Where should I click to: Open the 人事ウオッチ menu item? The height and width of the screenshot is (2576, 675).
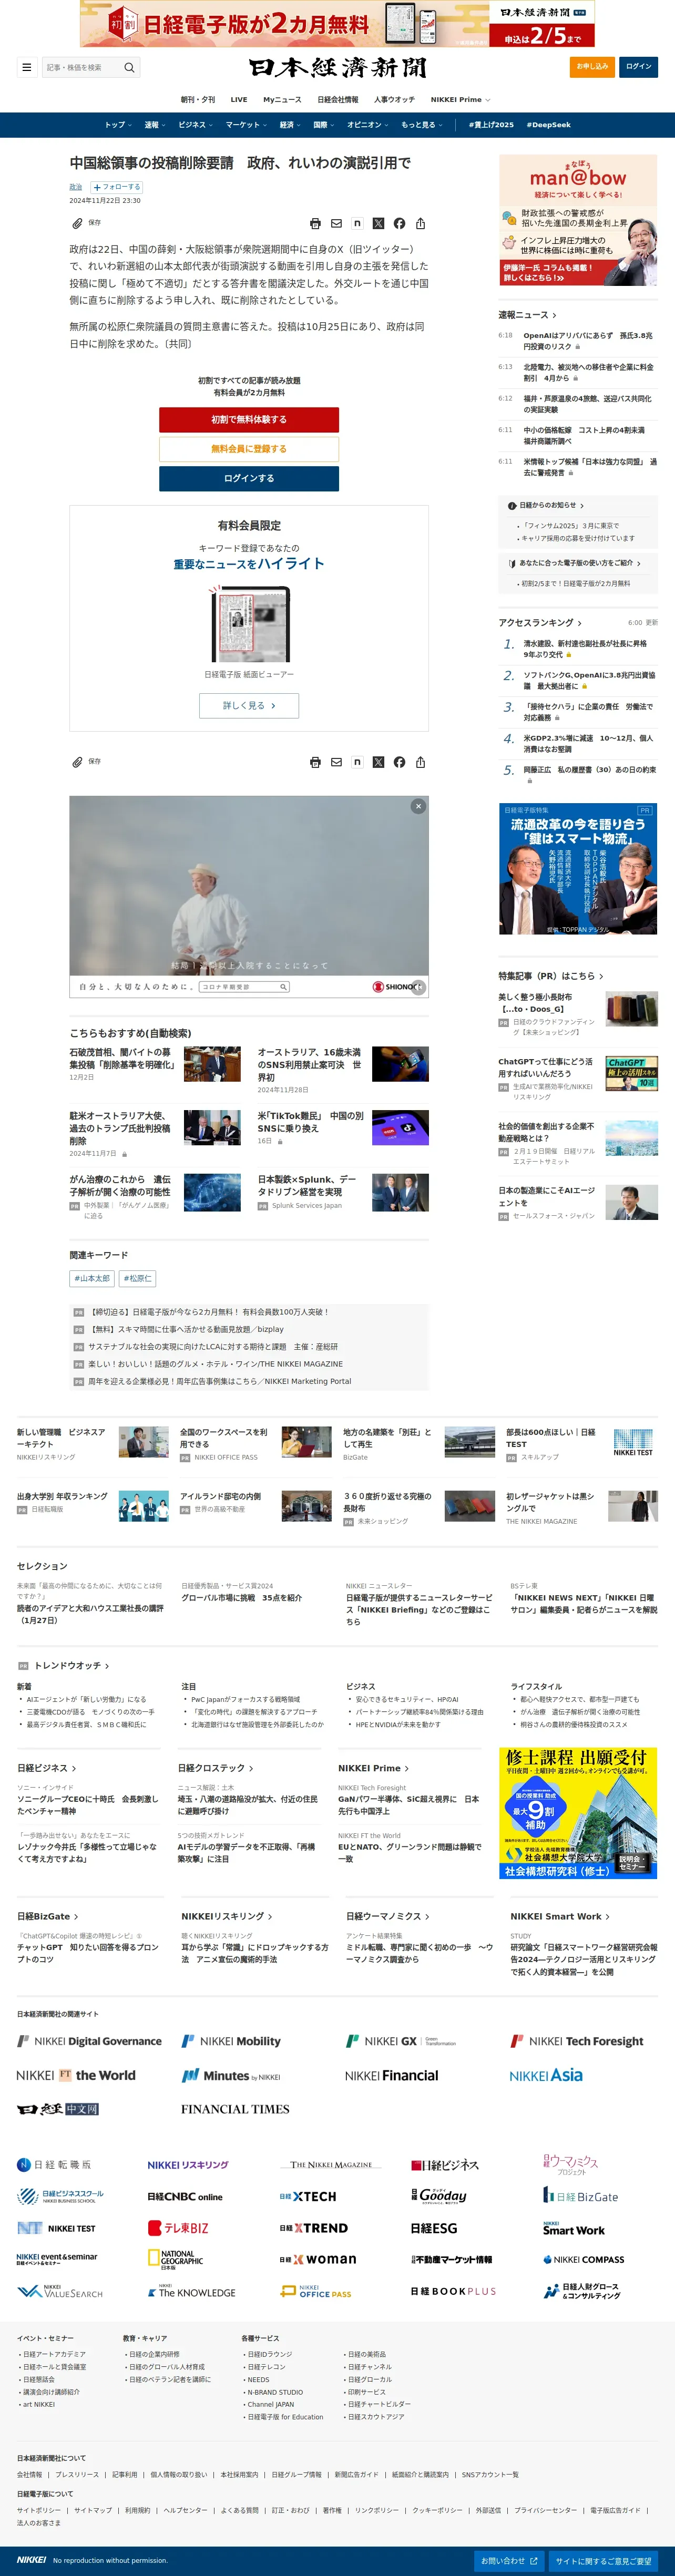click(394, 100)
